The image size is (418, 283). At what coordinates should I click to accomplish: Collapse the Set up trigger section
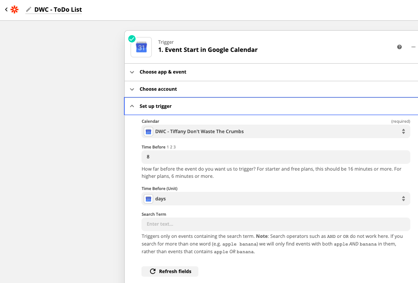pyautogui.click(x=271, y=106)
